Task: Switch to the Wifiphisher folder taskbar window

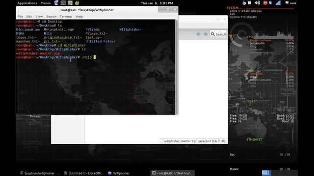Action: [x=119, y=173]
